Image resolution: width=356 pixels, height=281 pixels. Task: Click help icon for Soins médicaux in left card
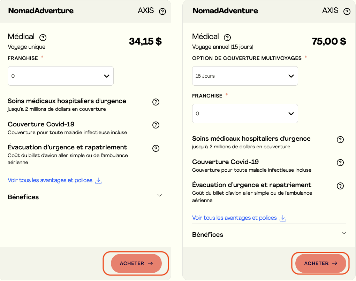click(x=156, y=102)
